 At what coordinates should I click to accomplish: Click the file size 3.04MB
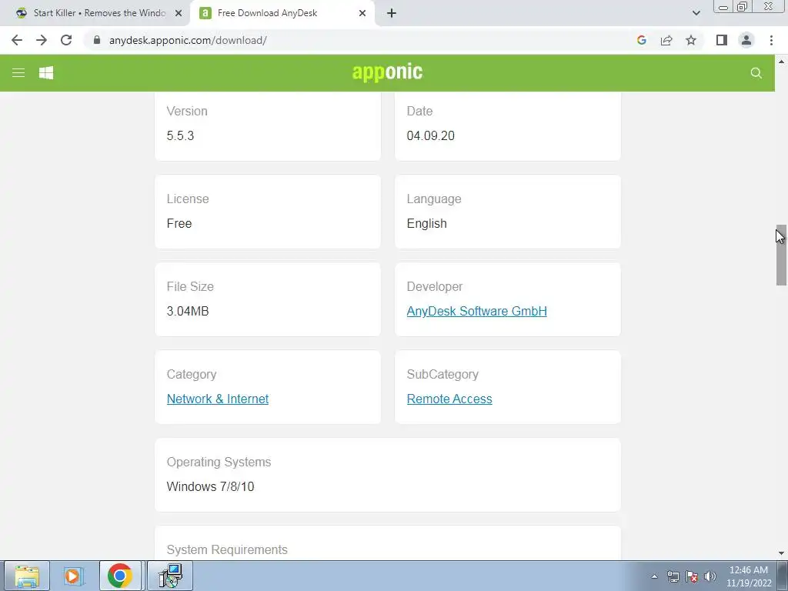coord(188,311)
